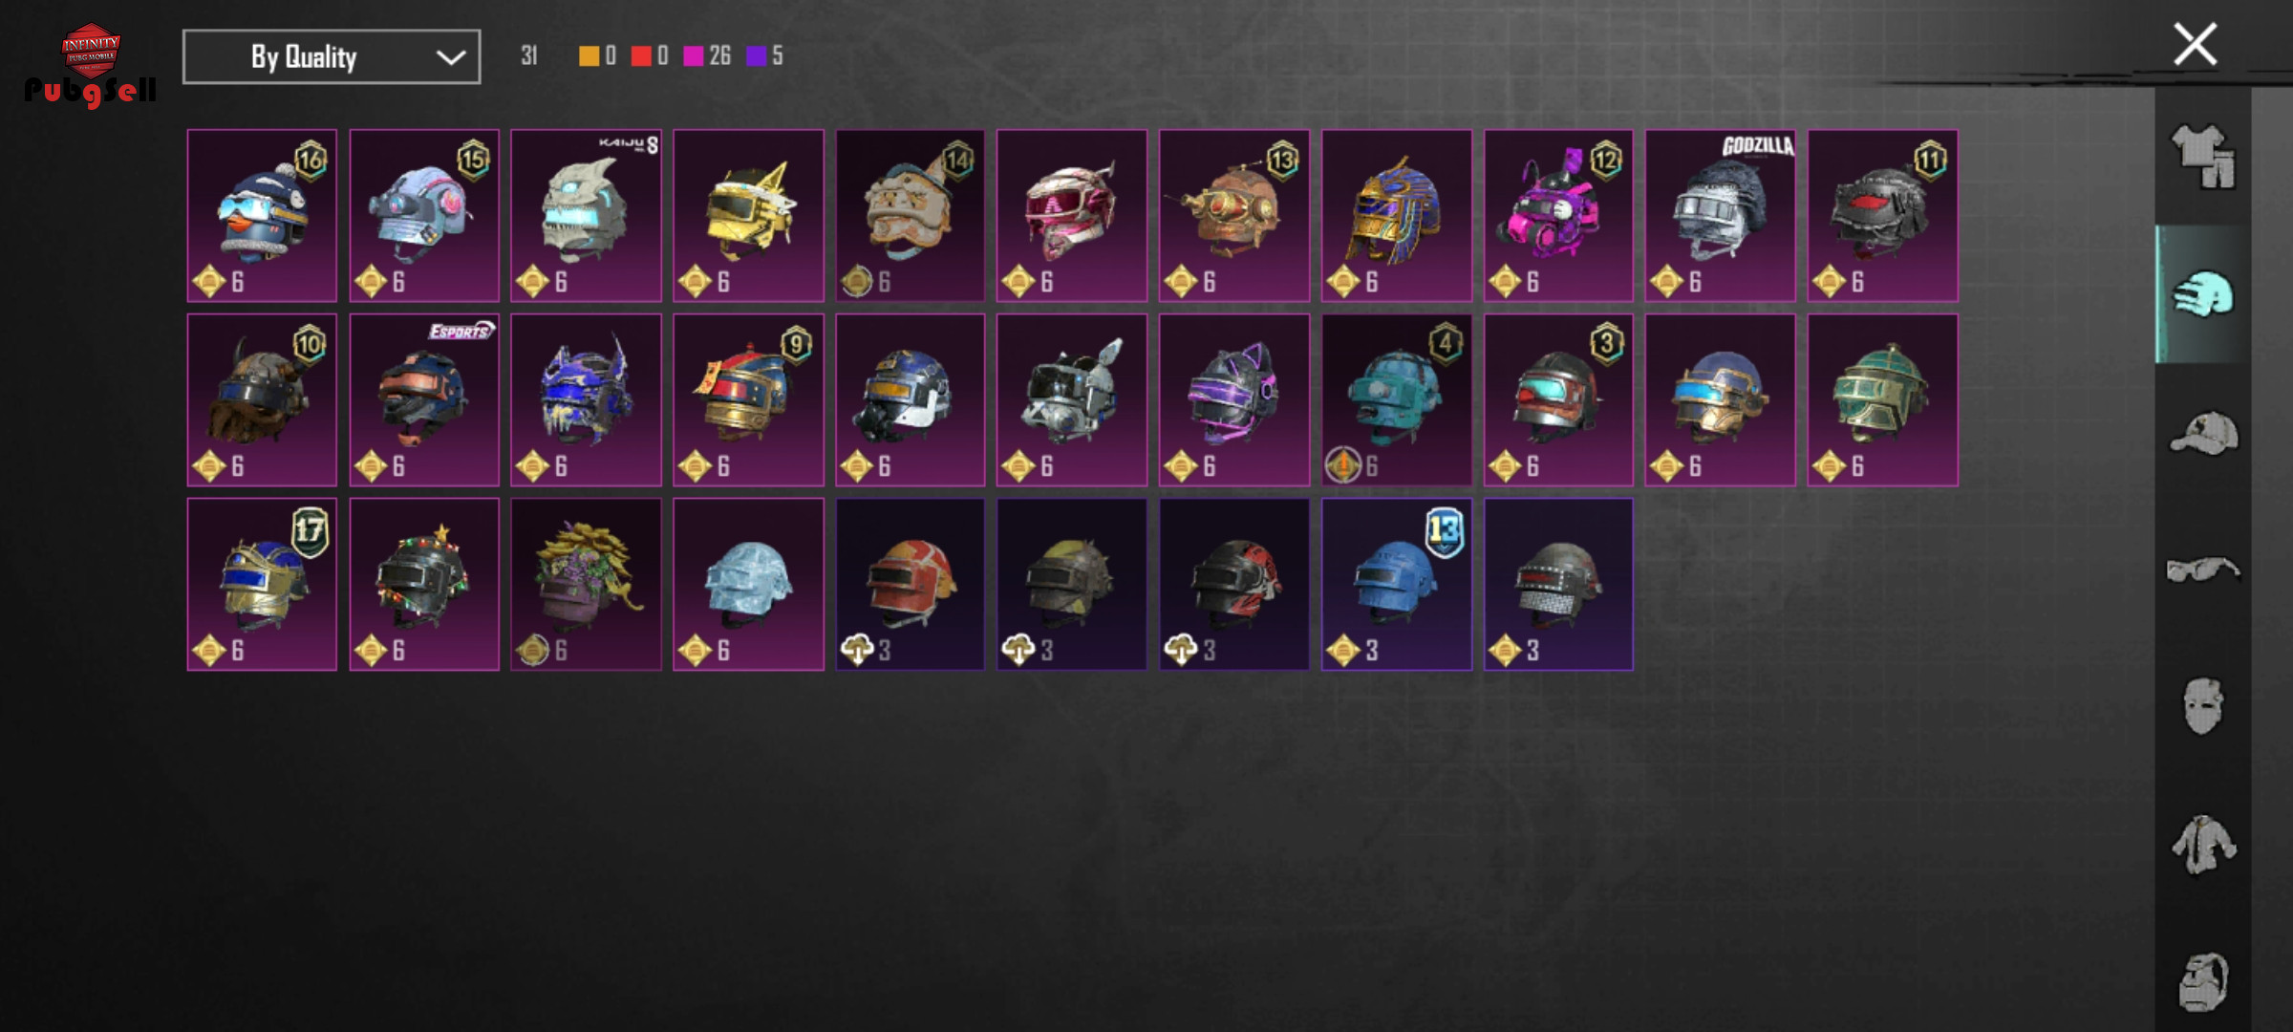The width and height of the screenshot is (2293, 1032).
Task: Select the penguin beanie helmet numbered 16
Action: coord(262,216)
